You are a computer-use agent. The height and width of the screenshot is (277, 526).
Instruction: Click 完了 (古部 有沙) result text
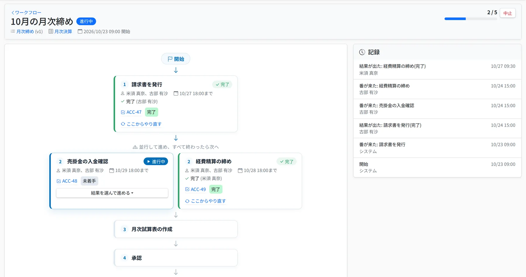(142, 101)
